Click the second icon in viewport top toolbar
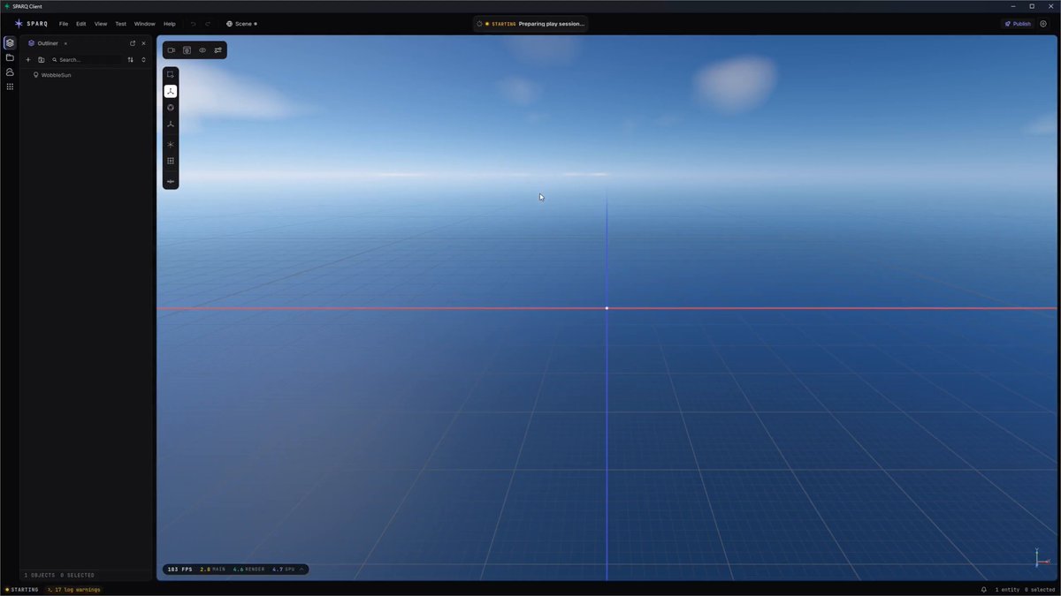This screenshot has height=596, width=1061. click(187, 50)
